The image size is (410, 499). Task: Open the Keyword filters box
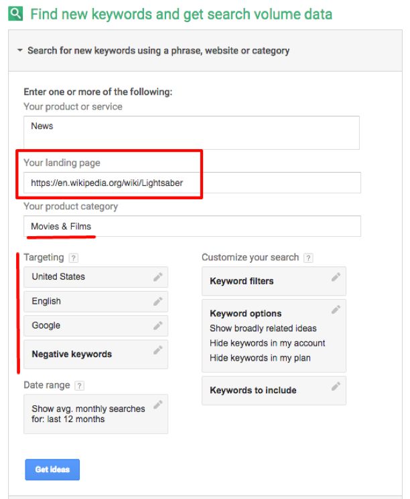[268, 282]
